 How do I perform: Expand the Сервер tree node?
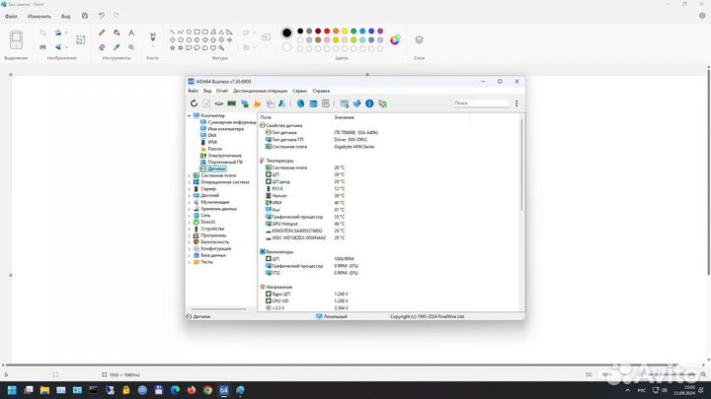tap(190, 188)
